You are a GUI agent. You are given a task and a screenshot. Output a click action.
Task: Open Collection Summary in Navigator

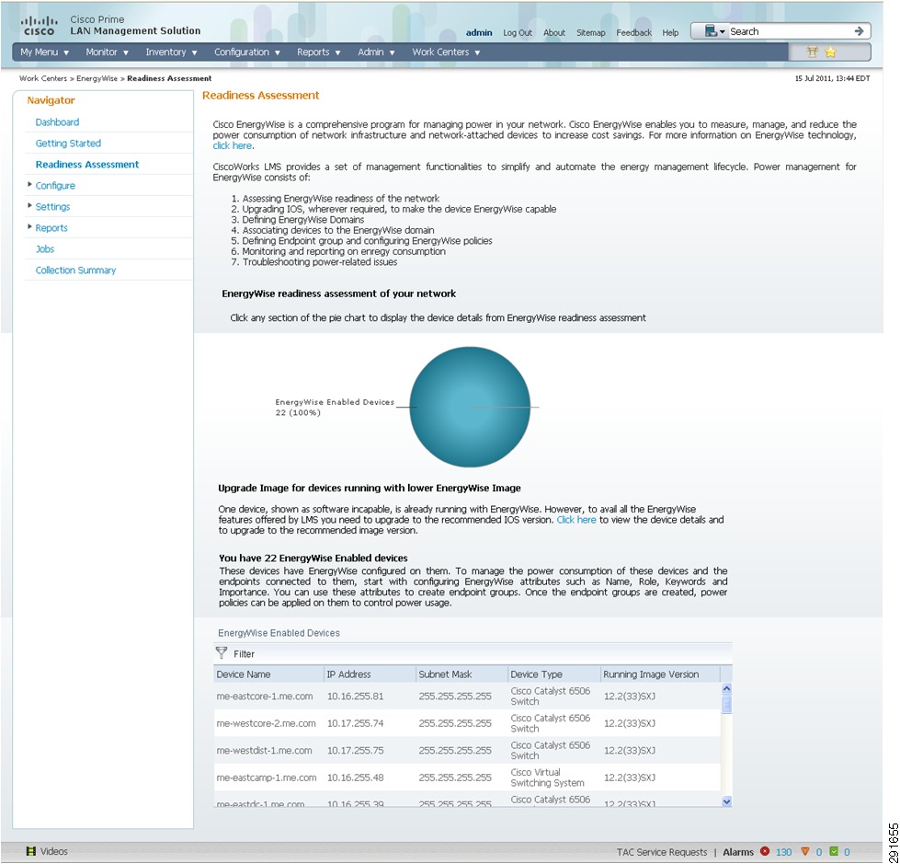coord(75,270)
